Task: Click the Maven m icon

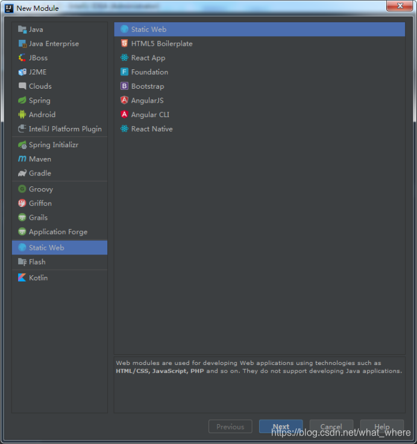Action: point(22,159)
